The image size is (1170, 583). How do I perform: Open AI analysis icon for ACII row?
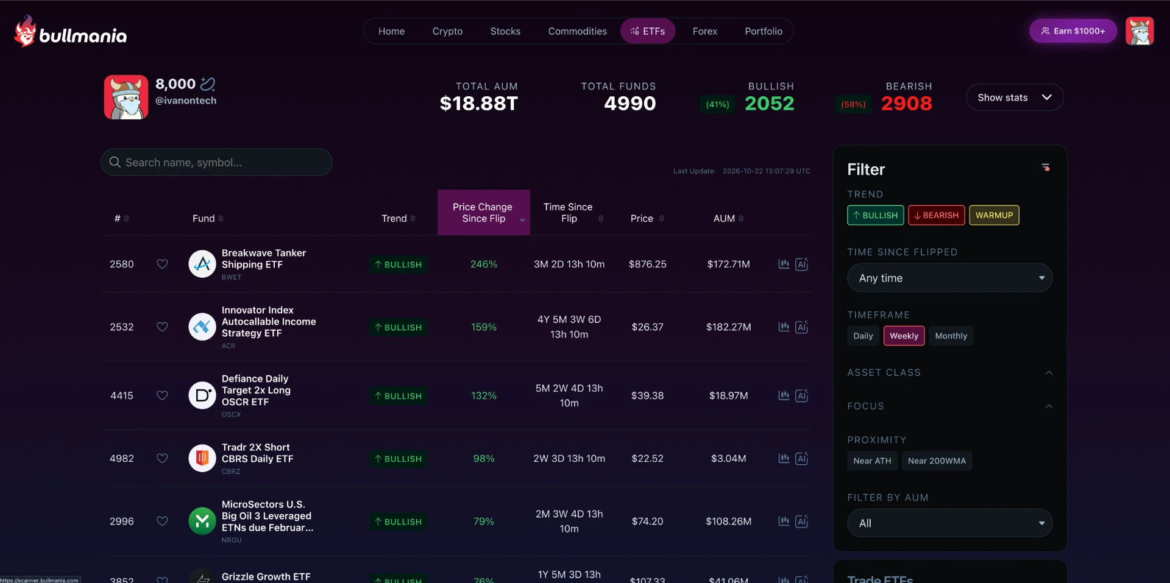(802, 327)
